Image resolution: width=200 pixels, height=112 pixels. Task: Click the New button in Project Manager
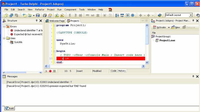[176, 27]
